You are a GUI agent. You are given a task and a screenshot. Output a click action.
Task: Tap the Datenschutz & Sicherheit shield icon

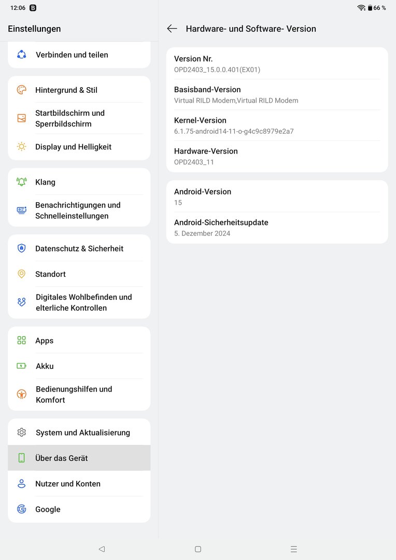click(21, 248)
